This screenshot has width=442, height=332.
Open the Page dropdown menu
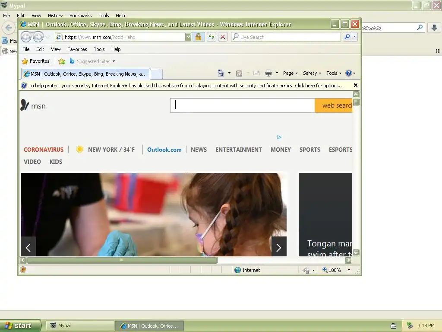tap(290, 73)
